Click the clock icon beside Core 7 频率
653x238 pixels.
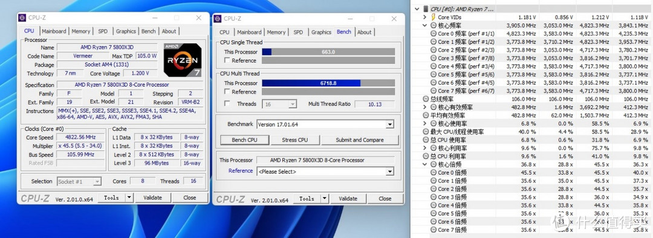tap(433, 91)
